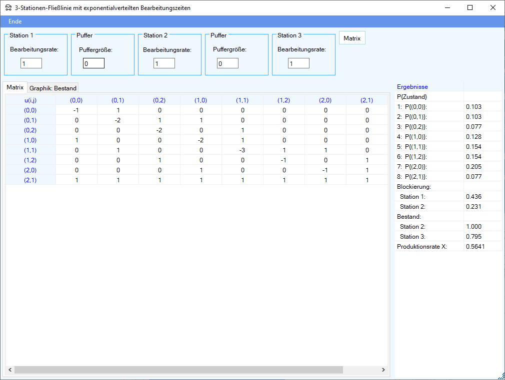
Task: Click the Ergebnisse header in the results panel
Action: [x=412, y=87]
